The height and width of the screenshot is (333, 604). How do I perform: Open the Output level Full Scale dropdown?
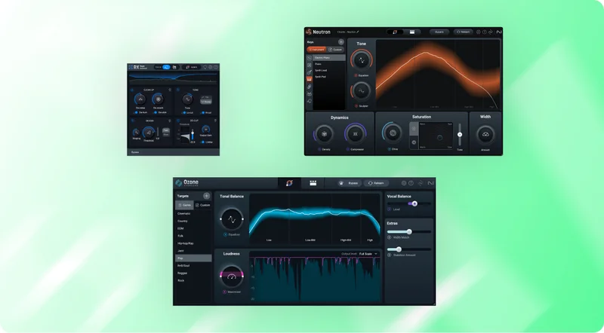tap(368, 254)
